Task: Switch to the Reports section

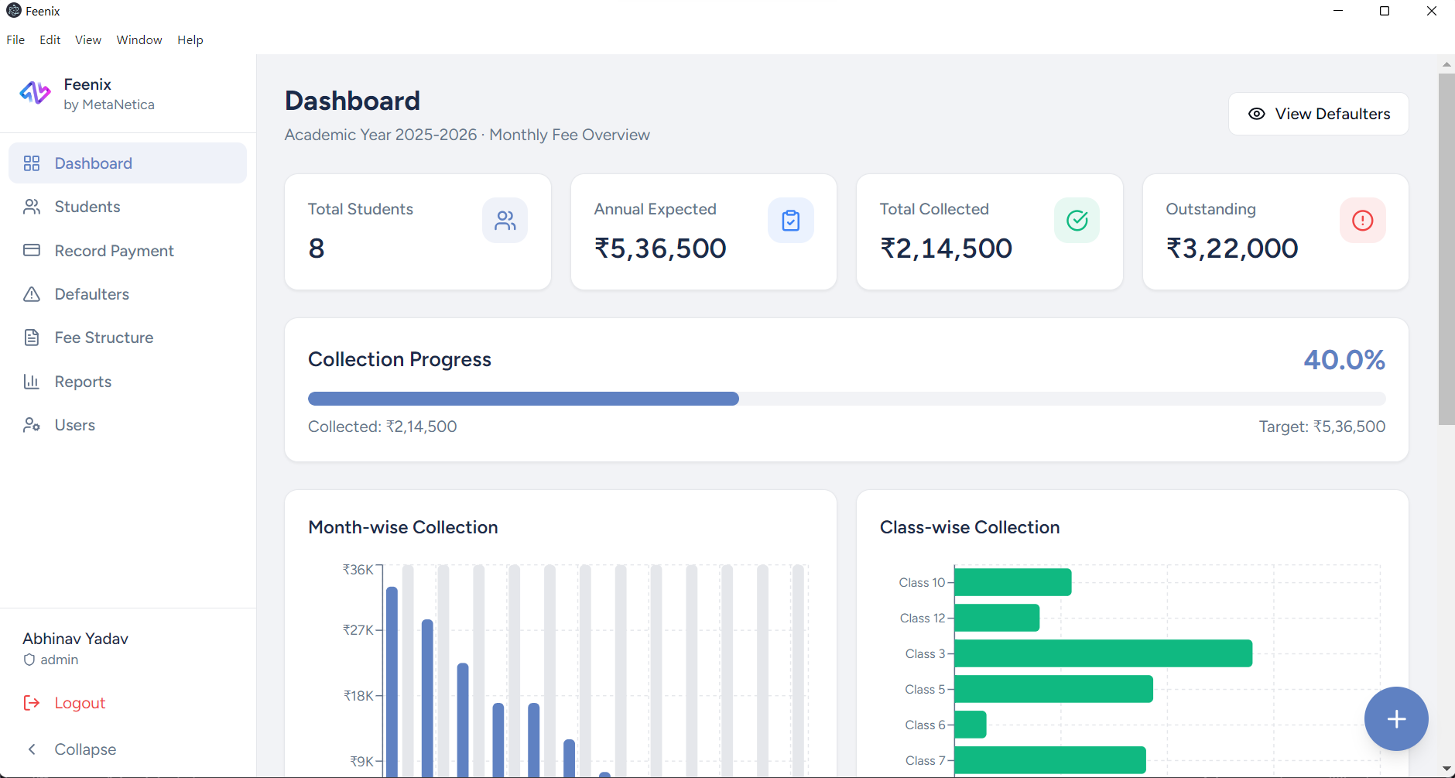Action: (128, 382)
